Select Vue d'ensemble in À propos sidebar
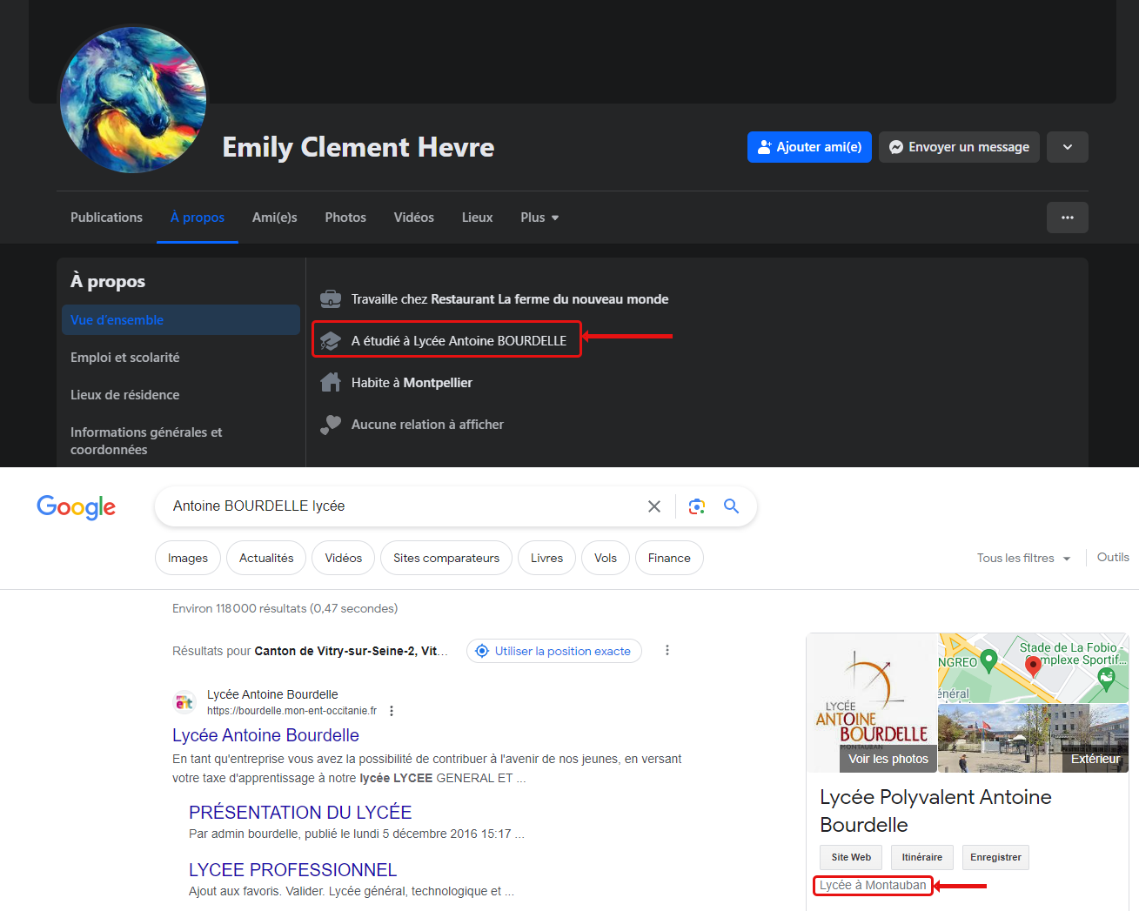 181,319
